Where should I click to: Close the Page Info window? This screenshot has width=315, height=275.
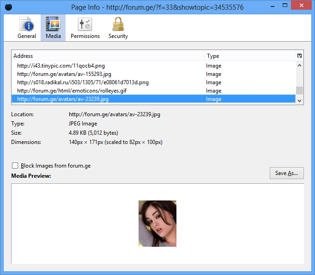coord(301,6)
